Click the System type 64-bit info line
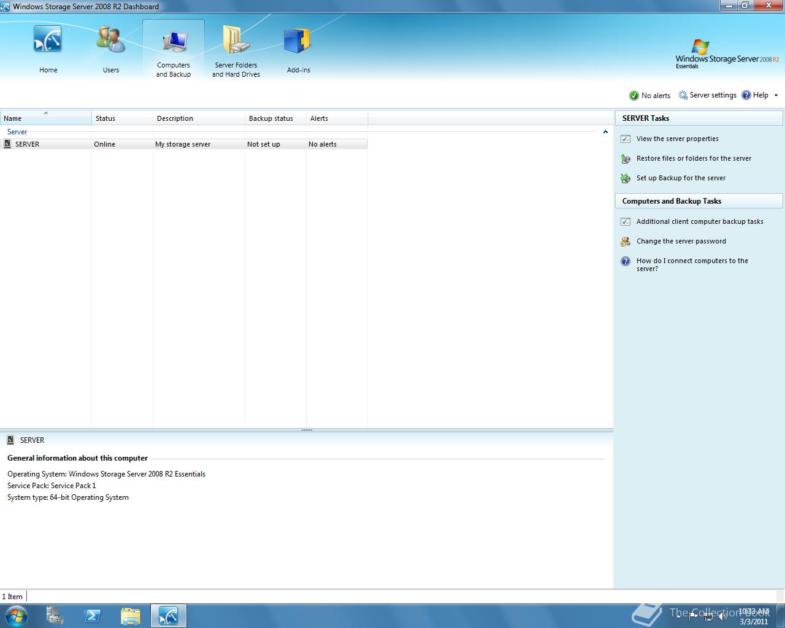785x628 pixels. pos(68,497)
